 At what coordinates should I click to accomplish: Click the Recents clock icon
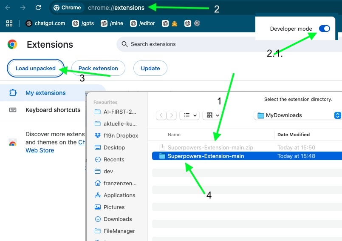pyautogui.click(x=98, y=159)
